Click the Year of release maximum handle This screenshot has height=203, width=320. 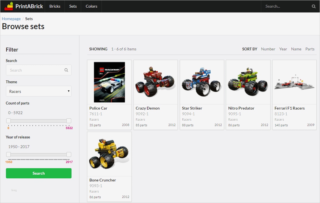pyautogui.click(x=69, y=154)
